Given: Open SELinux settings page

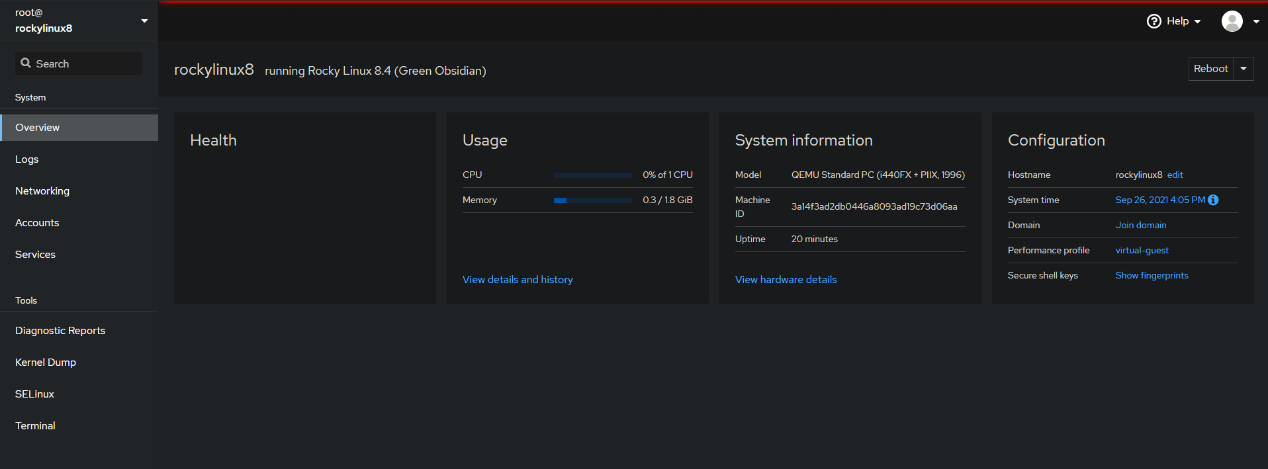Looking at the screenshot, I should [x=34, y=394].
